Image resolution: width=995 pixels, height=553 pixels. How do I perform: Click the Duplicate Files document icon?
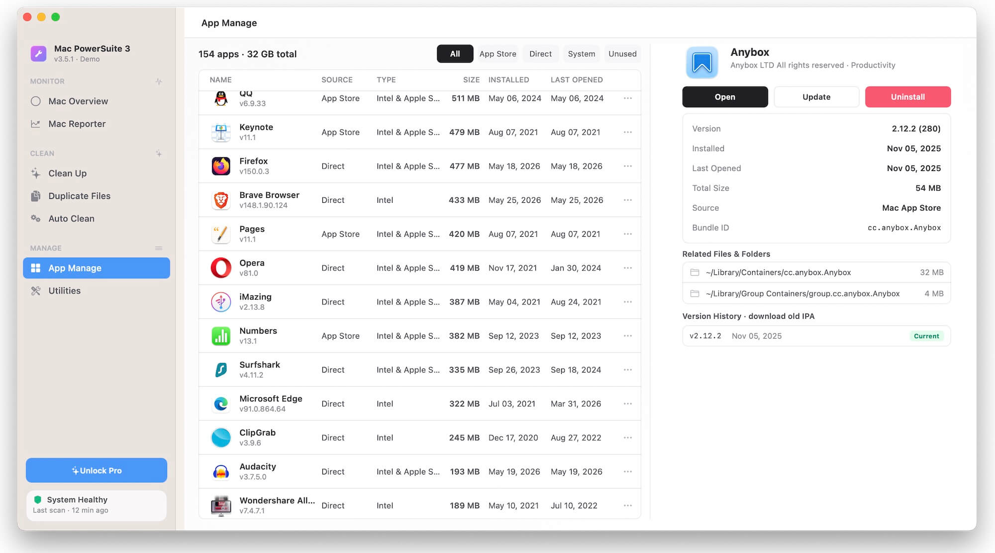(36, 196)
